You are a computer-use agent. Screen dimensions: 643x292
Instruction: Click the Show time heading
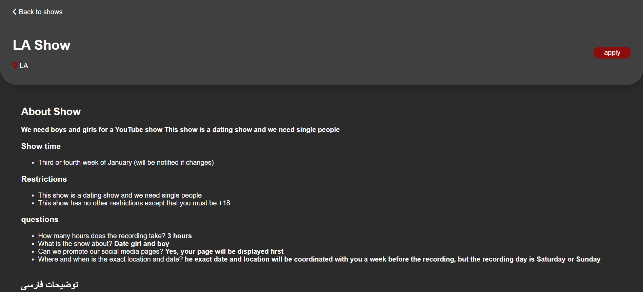click(41, 146)
